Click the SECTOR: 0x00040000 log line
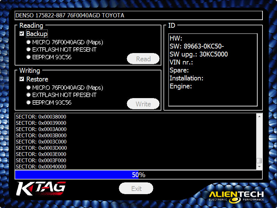The image size is (277, 208). coord(41,167)
